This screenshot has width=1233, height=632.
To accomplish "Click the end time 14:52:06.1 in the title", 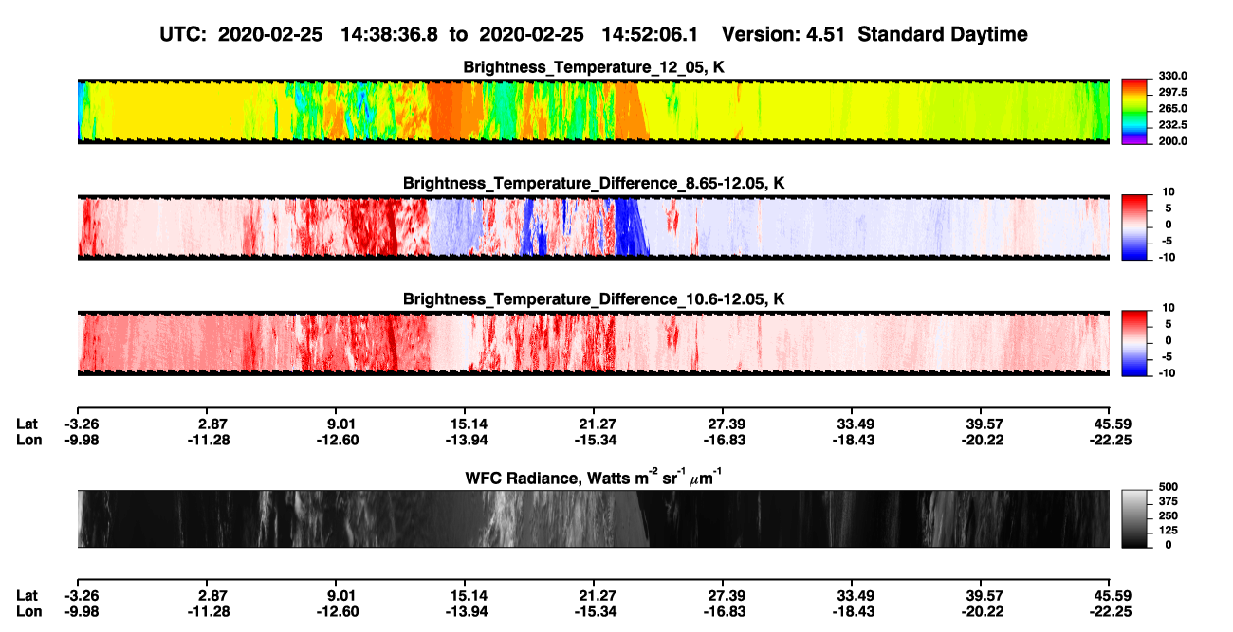I will tap(650, 34).
